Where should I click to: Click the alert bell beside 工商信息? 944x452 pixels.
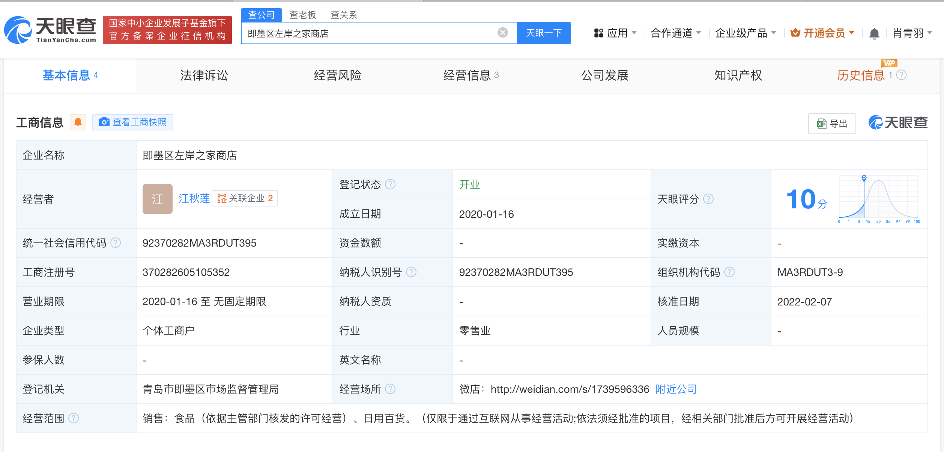tap(78, 122)
